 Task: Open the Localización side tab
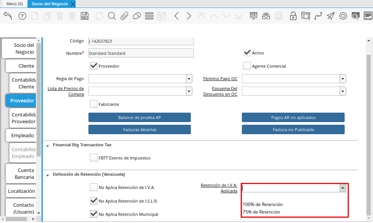point(22,191)
